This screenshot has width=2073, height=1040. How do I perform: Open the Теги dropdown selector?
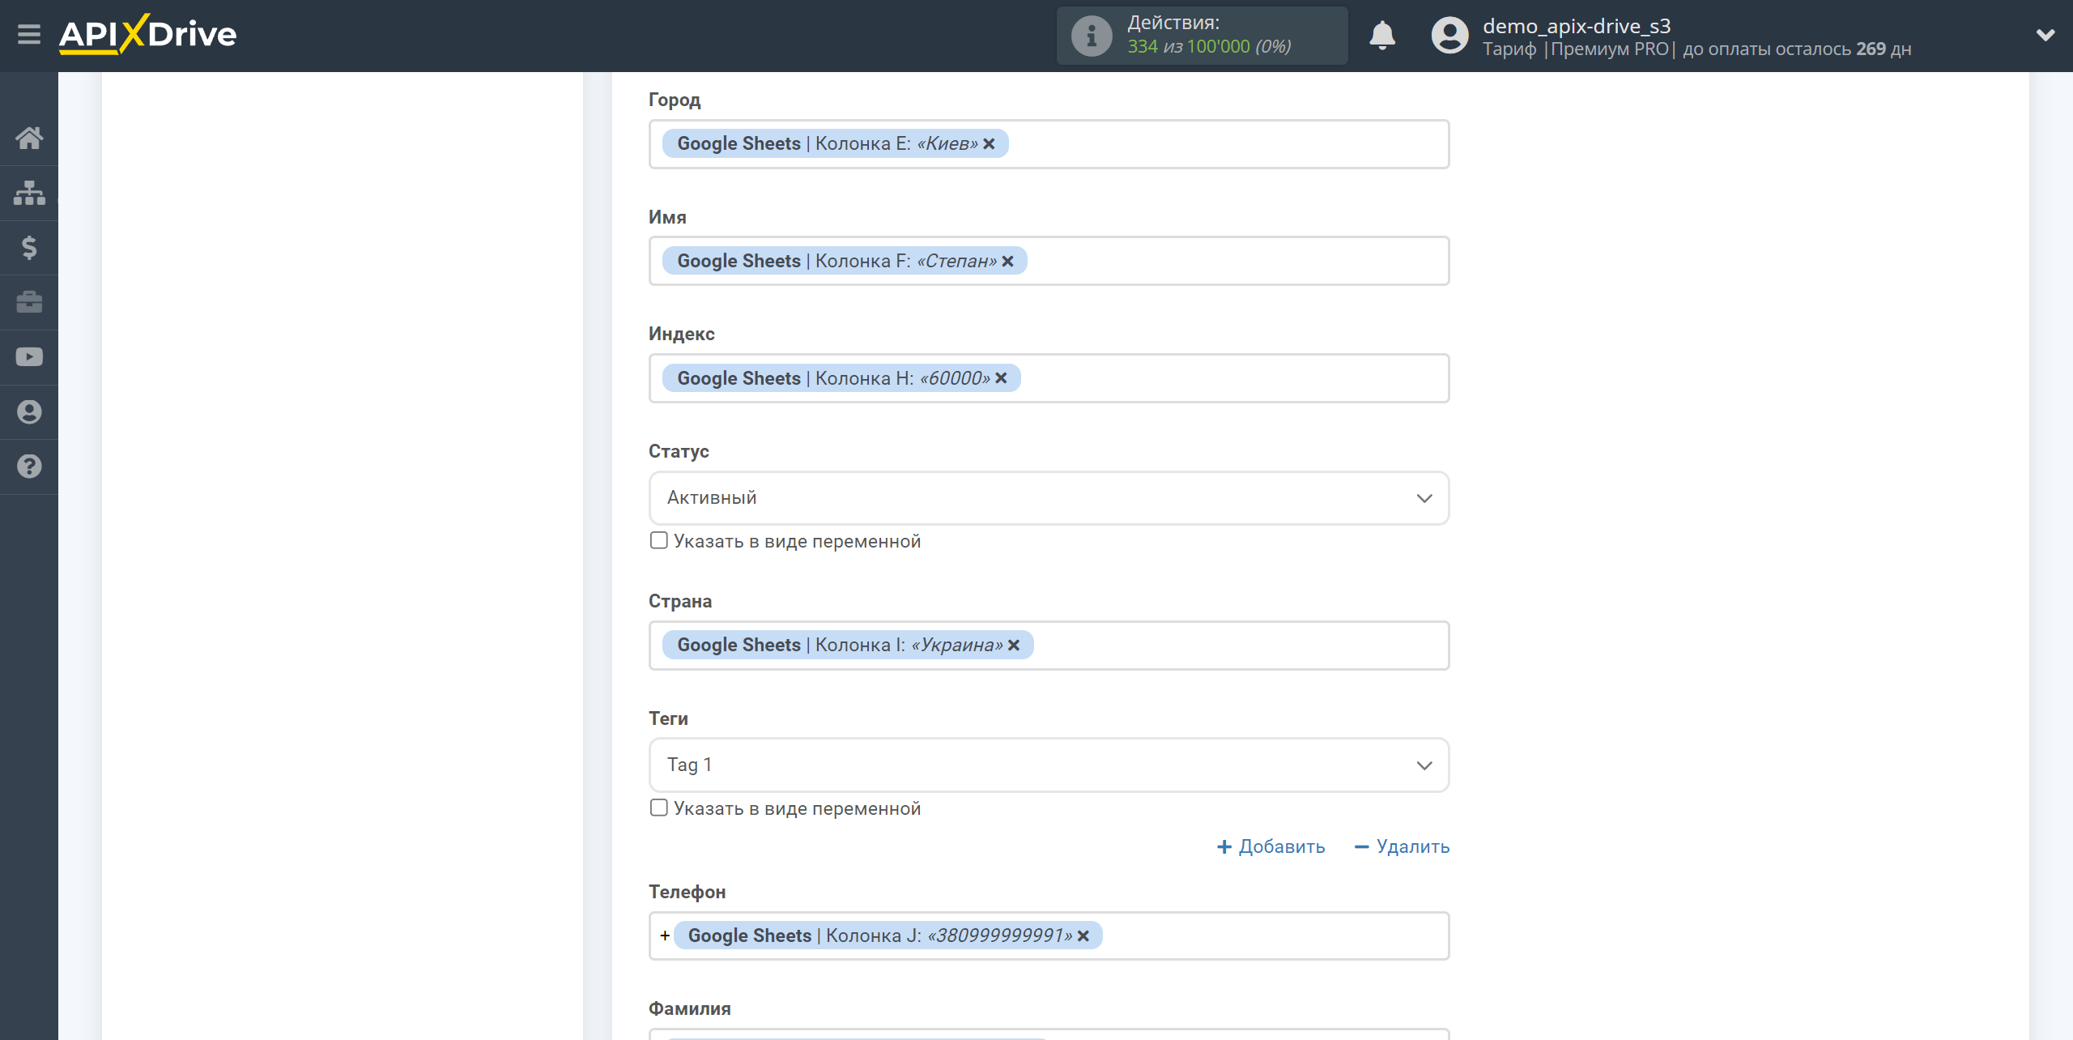(1049, 764)
